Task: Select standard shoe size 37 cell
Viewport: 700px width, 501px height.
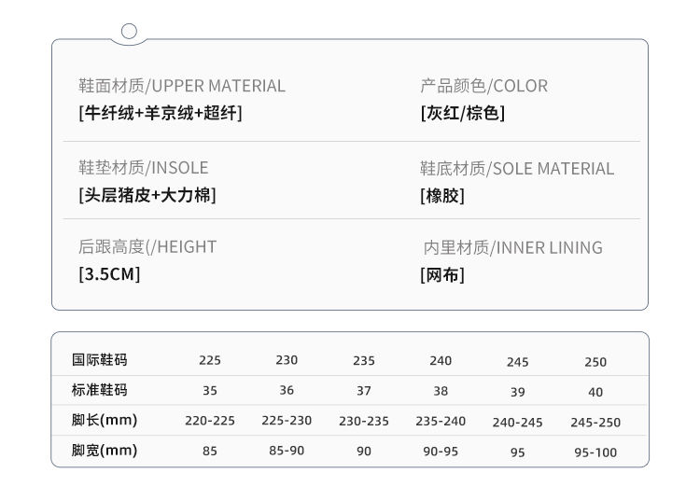Action: pos(364,391)
